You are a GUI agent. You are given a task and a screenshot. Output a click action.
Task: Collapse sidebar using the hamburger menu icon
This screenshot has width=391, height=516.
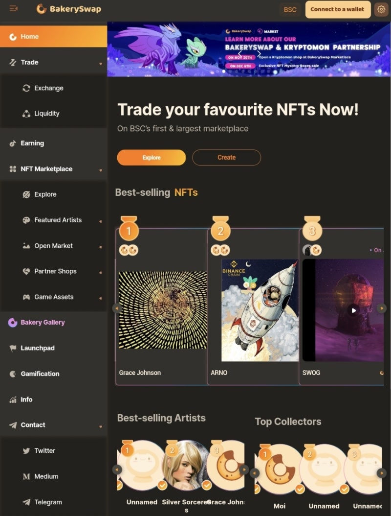click(14, 8)
